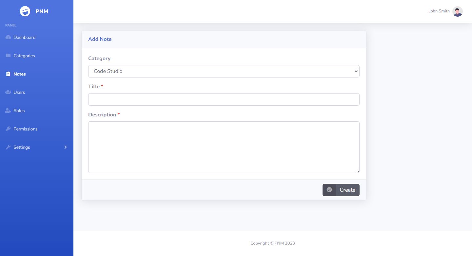Click the check-circle icon on Create button
Viewport: 472px width, 256px height.
pos(329,190)
